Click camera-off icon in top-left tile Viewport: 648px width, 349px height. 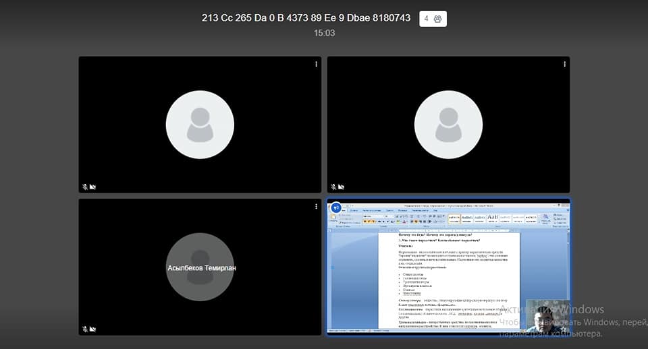click(x=93, y=187)
